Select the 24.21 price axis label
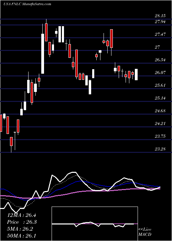Image resolution: width=172 pixels, height=241 pixels. click(160, 124)
